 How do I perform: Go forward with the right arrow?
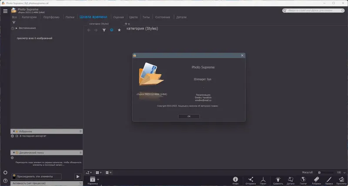pos(96,30)
